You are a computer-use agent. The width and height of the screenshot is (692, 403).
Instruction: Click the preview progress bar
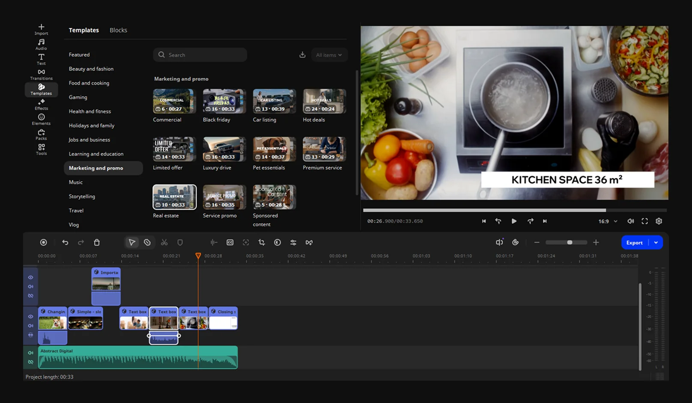pos(515,210)
